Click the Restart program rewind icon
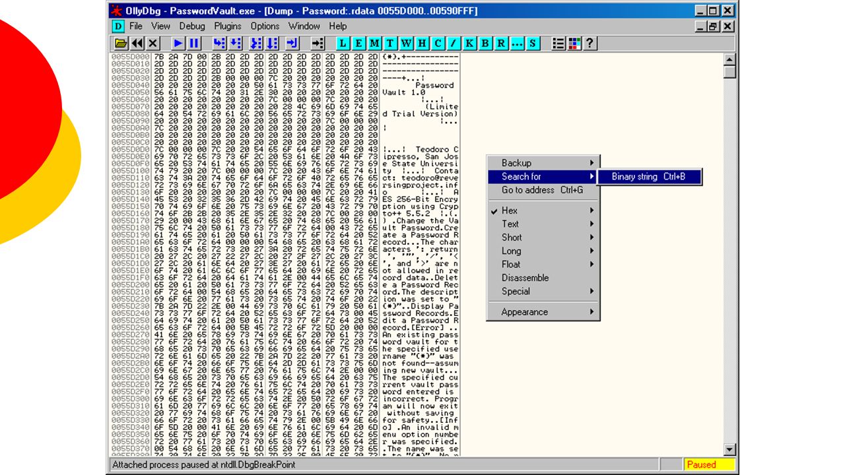This screenshot has height=475, width=845. coord(137,44)
